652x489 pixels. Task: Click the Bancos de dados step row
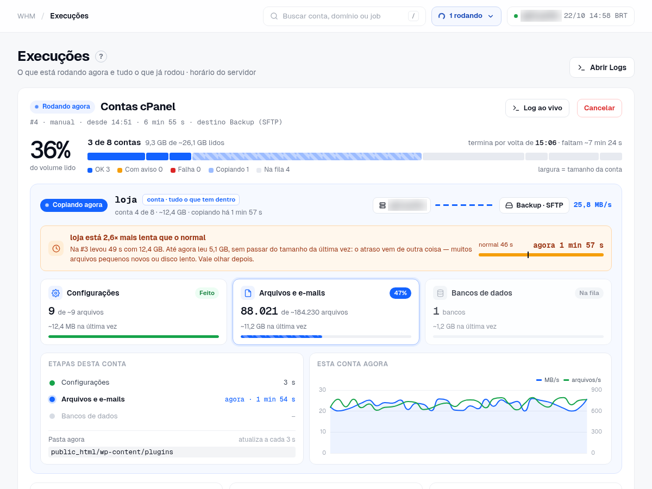172,416
